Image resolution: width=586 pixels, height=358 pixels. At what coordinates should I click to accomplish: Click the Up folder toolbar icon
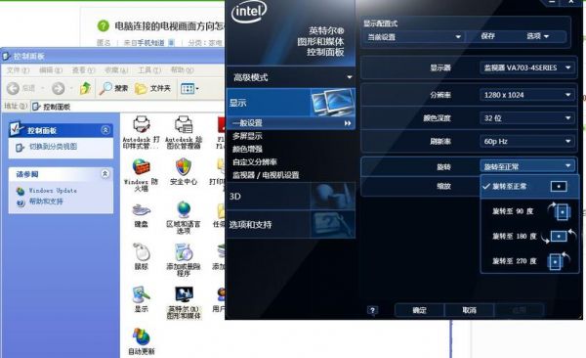[x=85, y=88]
